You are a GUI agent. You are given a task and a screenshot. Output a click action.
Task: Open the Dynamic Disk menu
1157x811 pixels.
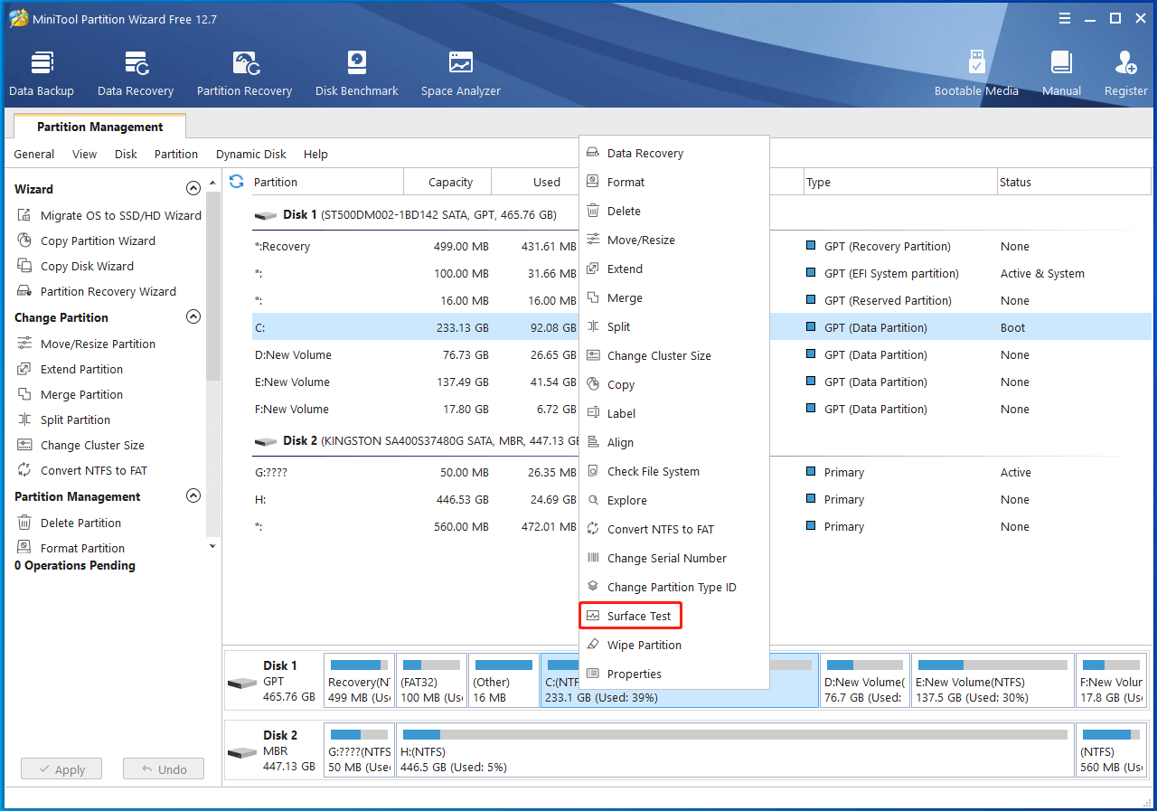[x=251, y=154]
